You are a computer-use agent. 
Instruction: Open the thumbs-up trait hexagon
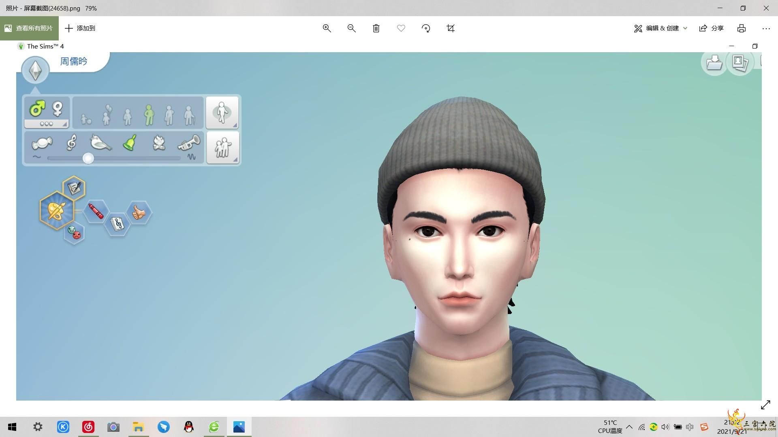coord(139,212)
